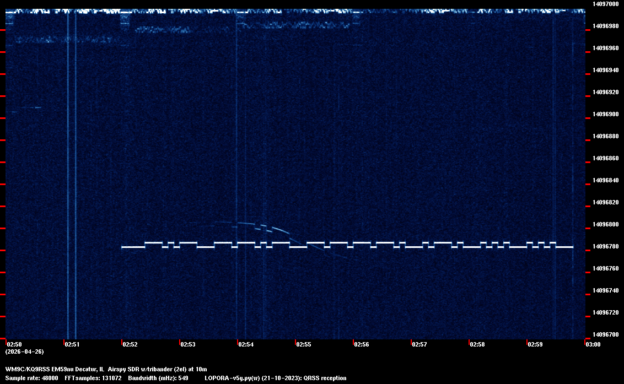Viewport: 624px width, 384px height.
Task: Click the 02:54 time axis label
Action: pyautogui.click(x=246, y=344)
